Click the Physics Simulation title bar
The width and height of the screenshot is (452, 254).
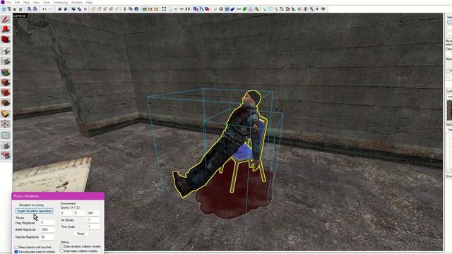tap(58, 196)
